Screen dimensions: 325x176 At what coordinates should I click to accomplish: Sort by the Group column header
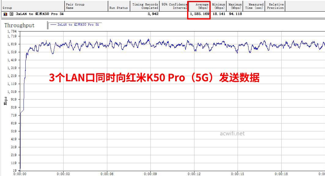coord(33,6)
